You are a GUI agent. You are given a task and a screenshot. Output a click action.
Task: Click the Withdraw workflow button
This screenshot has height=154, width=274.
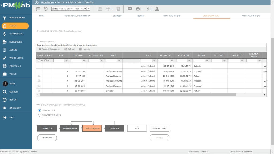point(47,138)
